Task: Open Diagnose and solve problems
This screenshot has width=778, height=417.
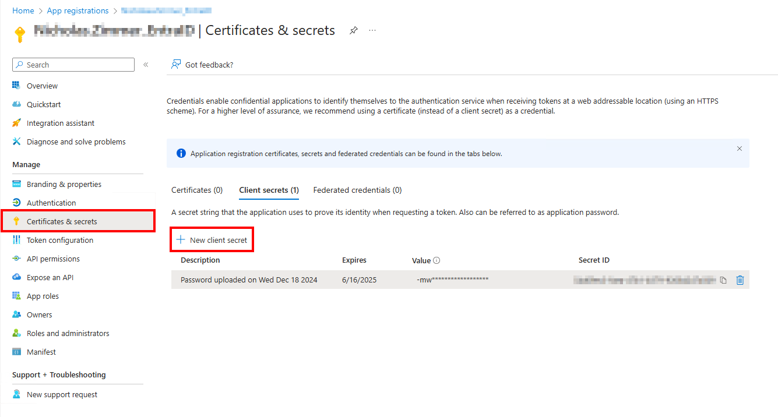Action: point(76,141)
